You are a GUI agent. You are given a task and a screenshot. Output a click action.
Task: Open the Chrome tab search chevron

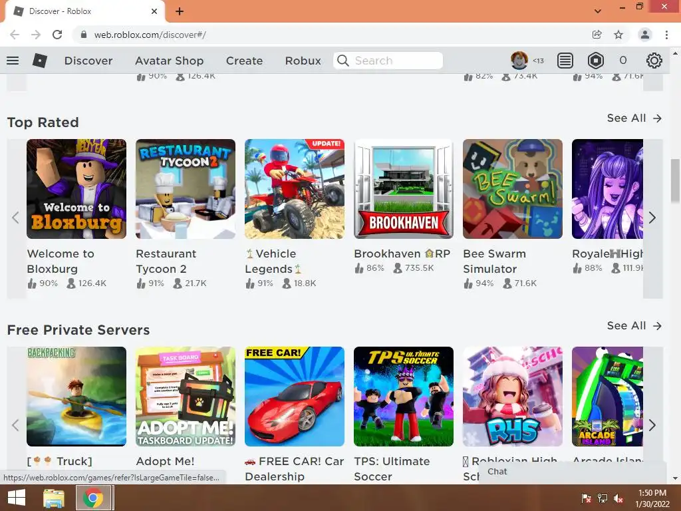tap(598, 11)
